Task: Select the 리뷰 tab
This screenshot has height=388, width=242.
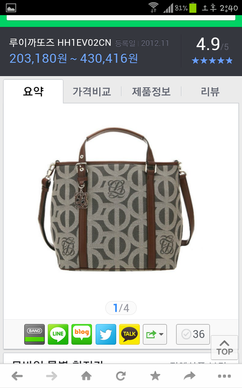Action: point(210,91)
